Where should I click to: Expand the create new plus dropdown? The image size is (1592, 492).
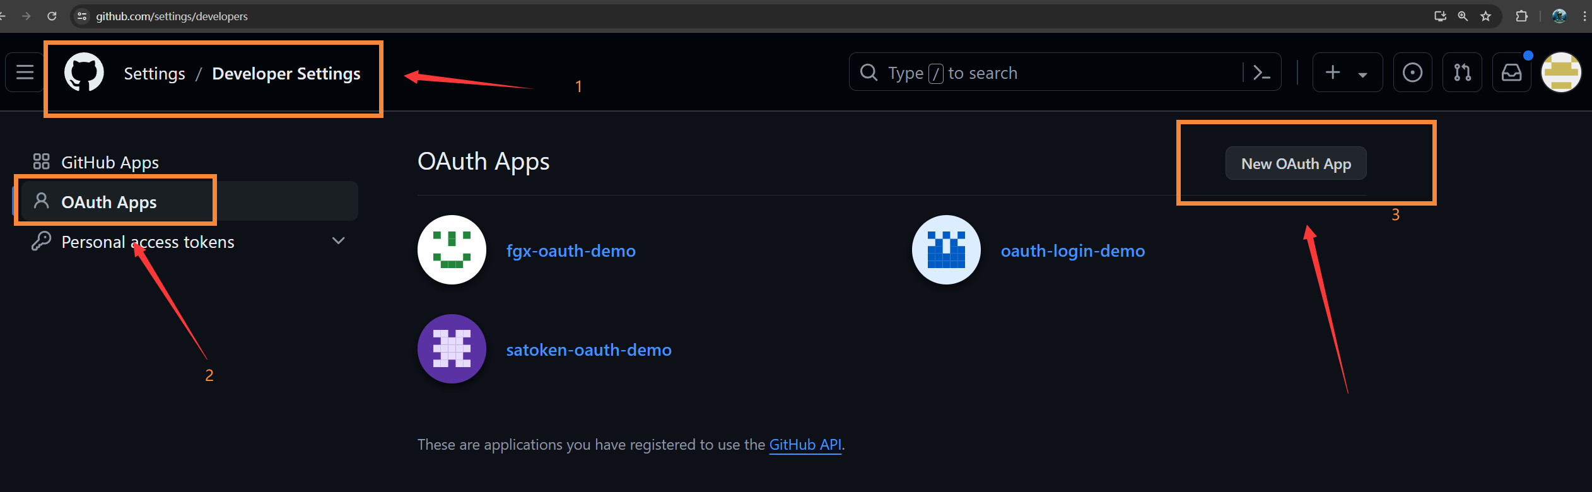[1348, 73]
